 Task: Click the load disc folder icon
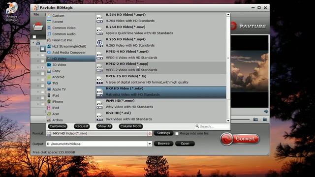click(38, 27)
